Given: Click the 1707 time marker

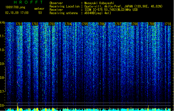Looking at the screenshot, I should pyautogui.click(x=118, y=24).
